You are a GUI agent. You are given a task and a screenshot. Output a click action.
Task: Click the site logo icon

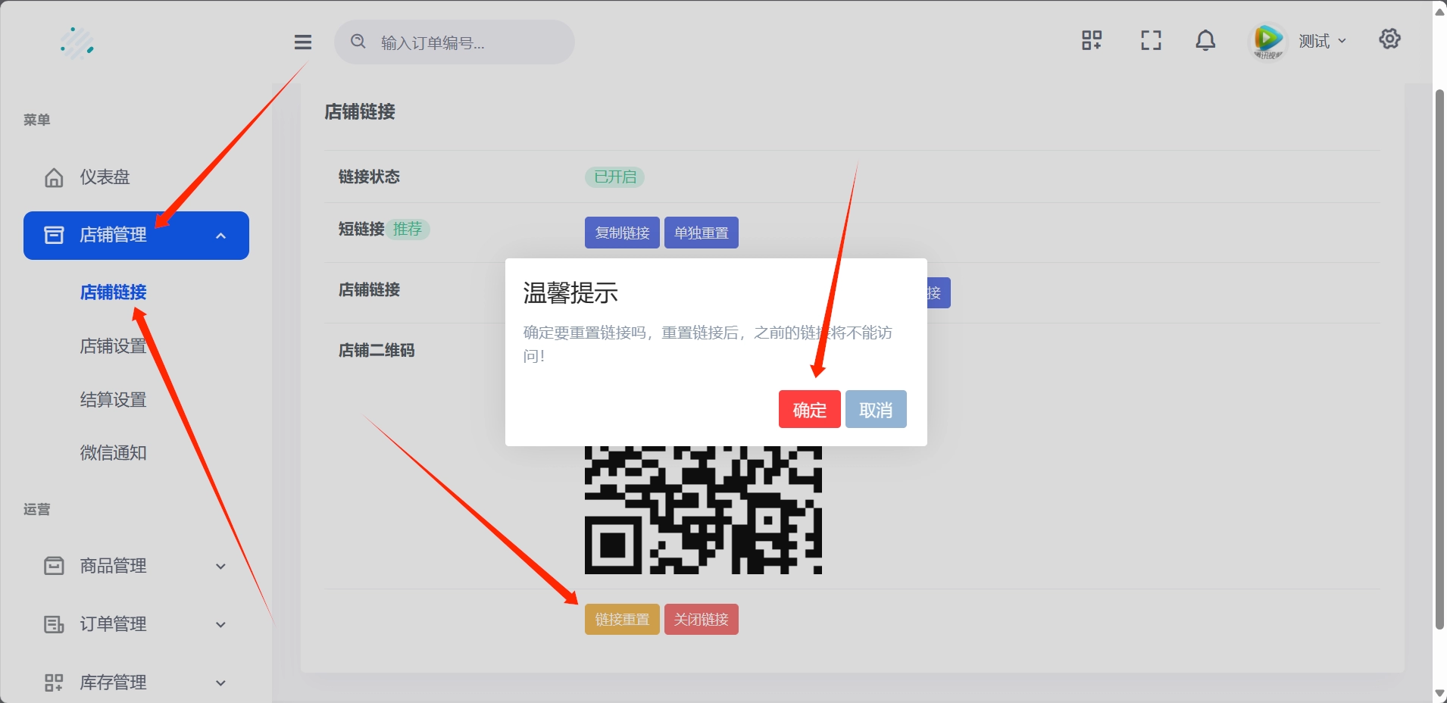point(77,42)
